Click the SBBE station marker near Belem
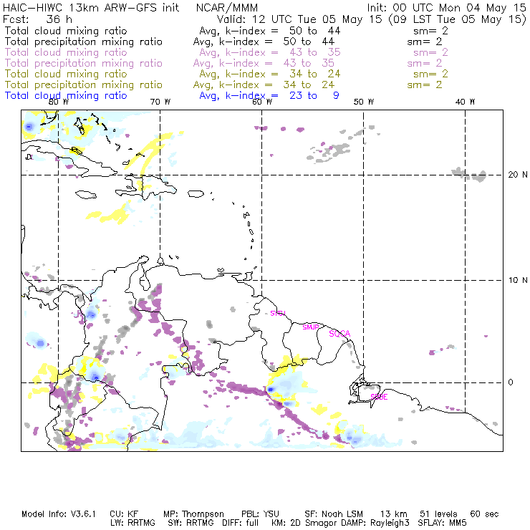Screen dimensions: 530x530 pyautogui.click(x=379, y=397)
